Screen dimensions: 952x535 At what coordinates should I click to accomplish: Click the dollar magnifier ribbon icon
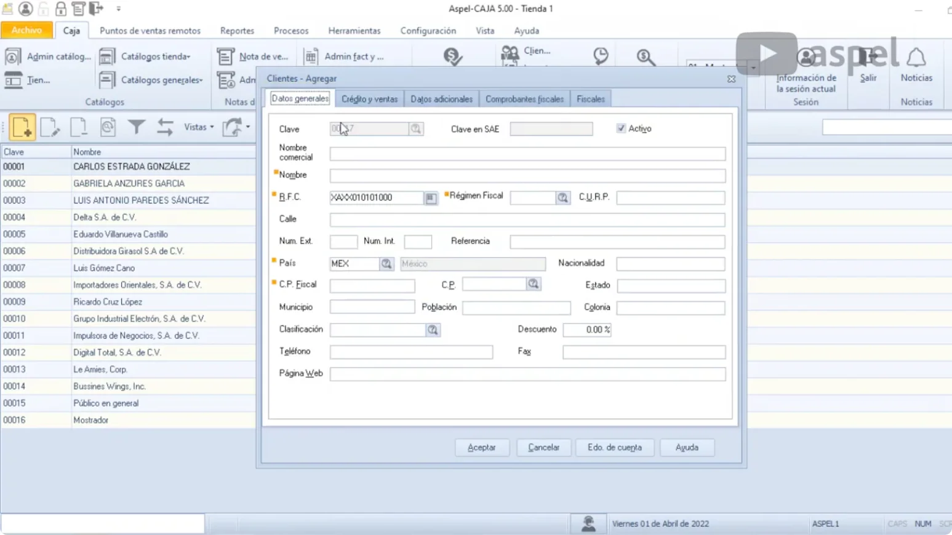click(646, 57)
